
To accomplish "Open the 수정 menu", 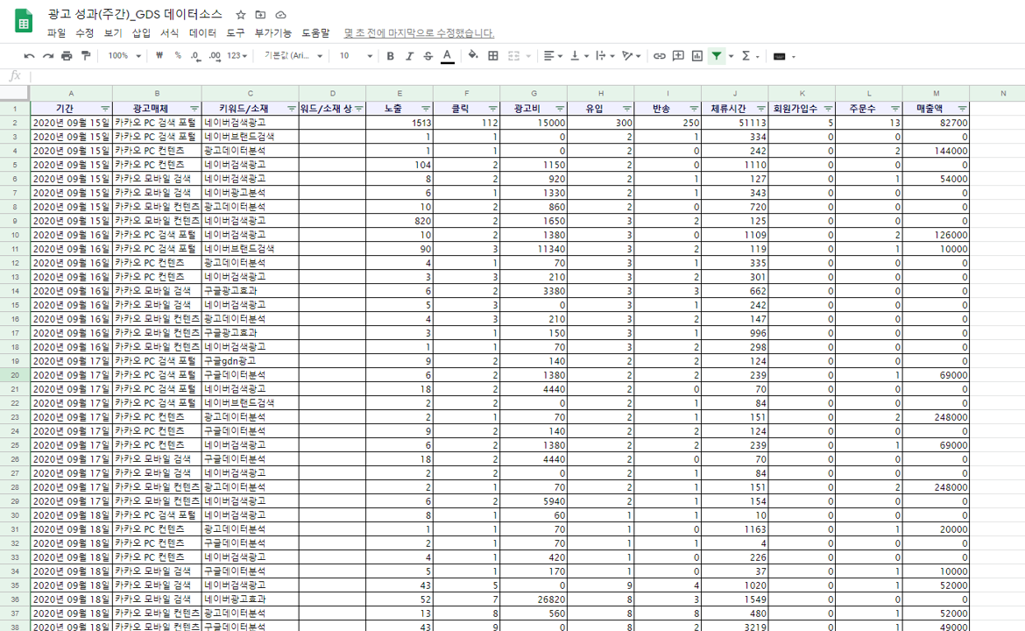I will 84,32.
